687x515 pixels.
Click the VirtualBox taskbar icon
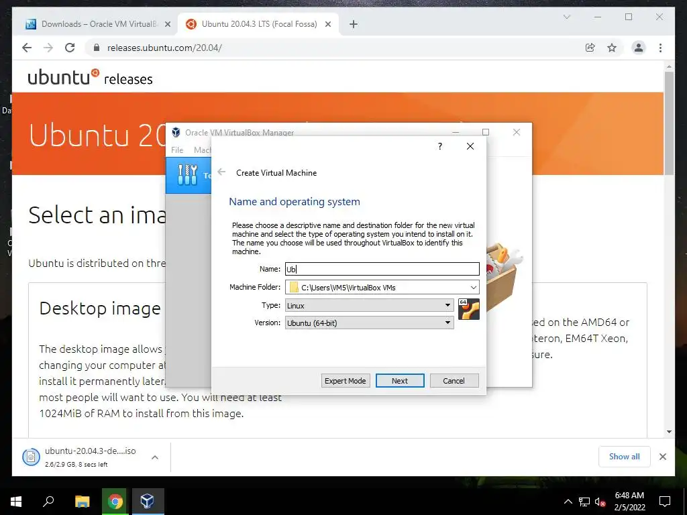(x=148, y=502)
